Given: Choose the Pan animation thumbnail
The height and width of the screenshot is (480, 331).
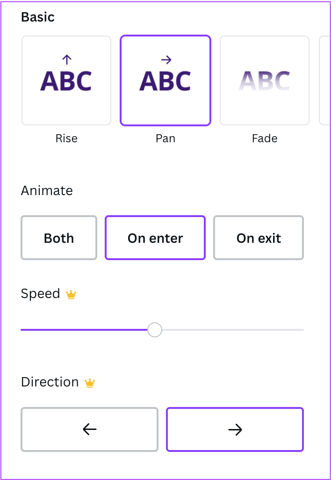Looking at the screenshot, I should [165, 80].
